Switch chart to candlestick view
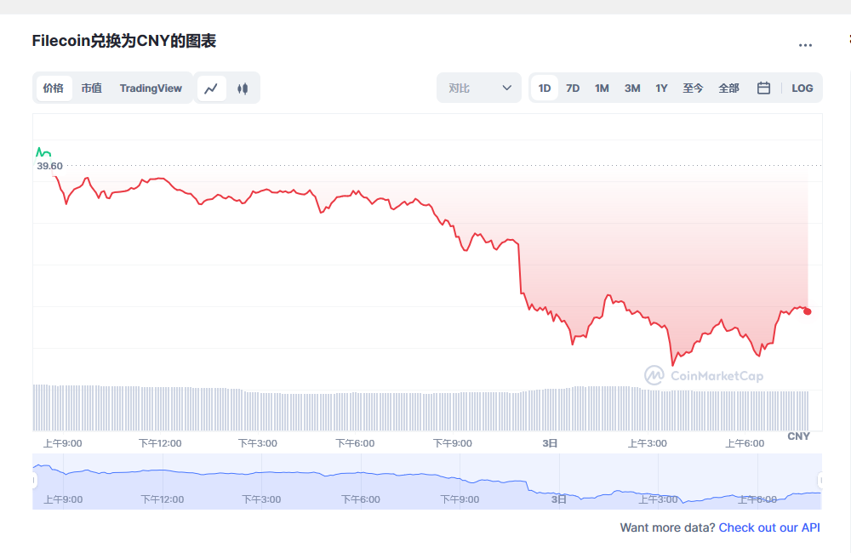 [243, 88]
